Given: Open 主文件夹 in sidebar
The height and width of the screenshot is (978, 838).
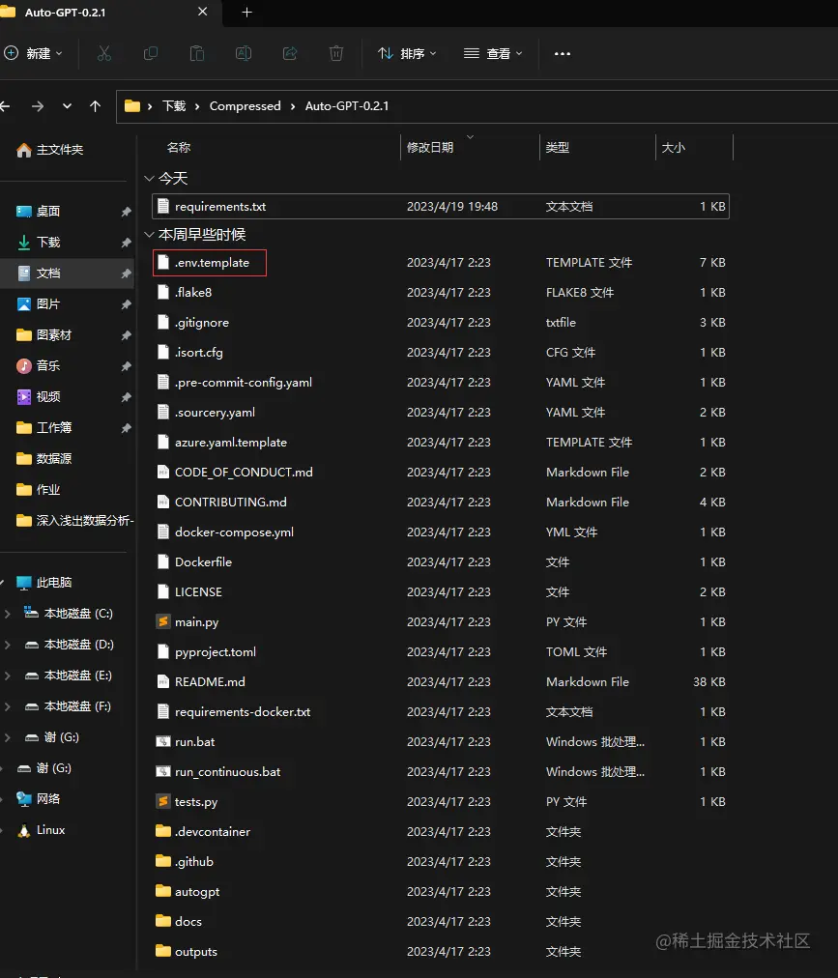Looking at the screenshot, I should click(x=50, y=150).
